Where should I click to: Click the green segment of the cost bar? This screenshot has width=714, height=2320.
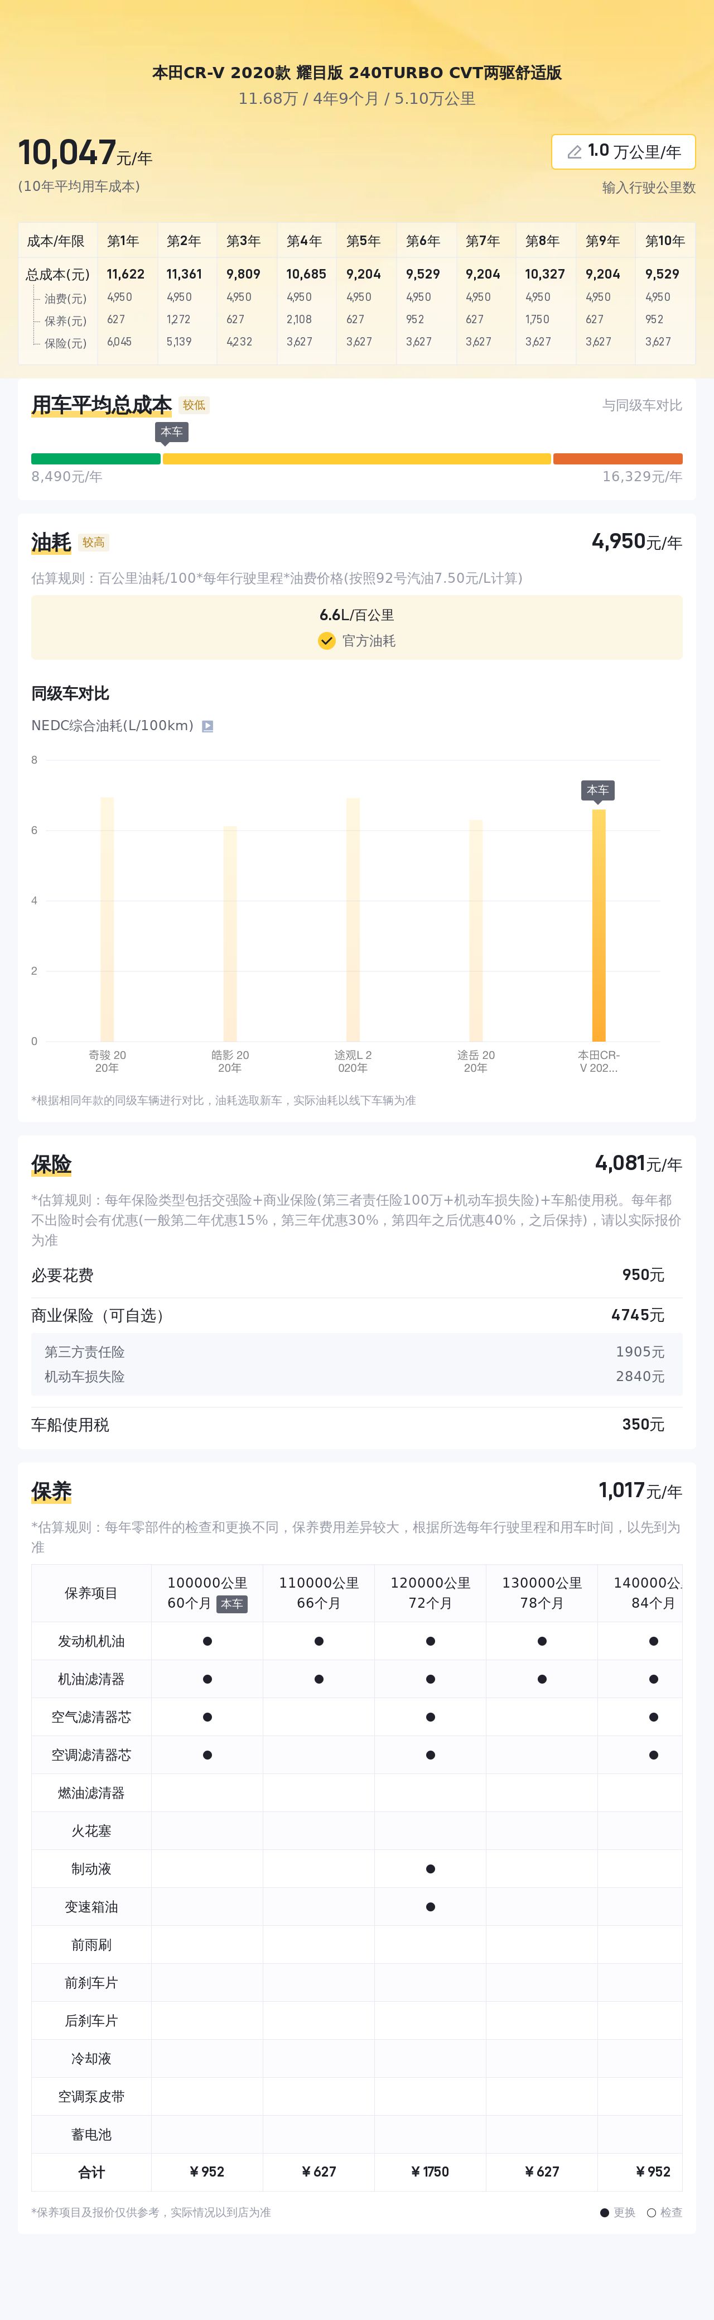pos(95,458)
